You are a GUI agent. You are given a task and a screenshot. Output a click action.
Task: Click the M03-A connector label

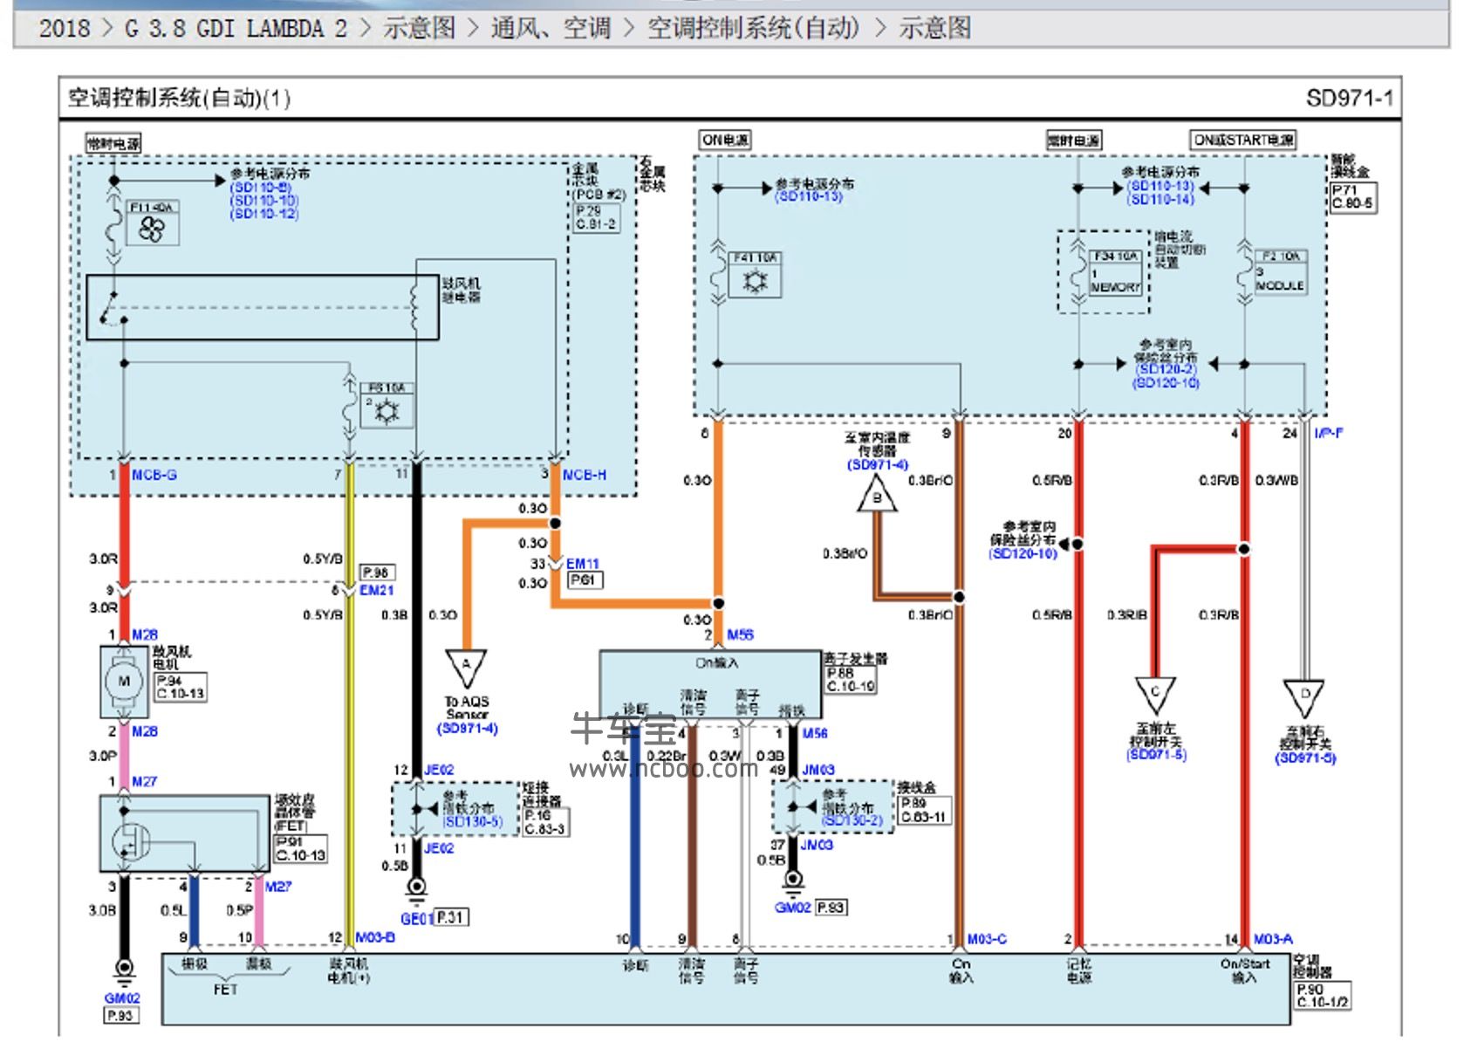pos(1273,939)
